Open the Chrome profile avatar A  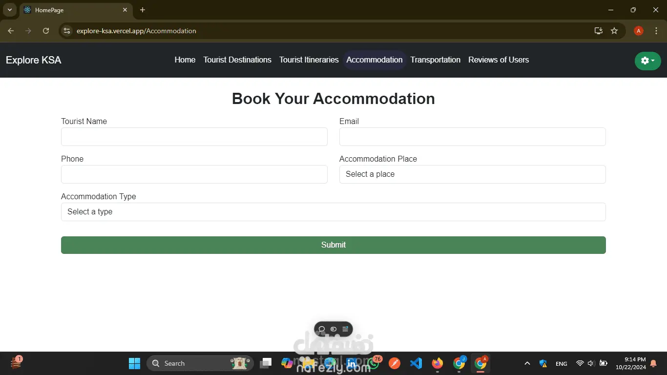click(638, 31)
